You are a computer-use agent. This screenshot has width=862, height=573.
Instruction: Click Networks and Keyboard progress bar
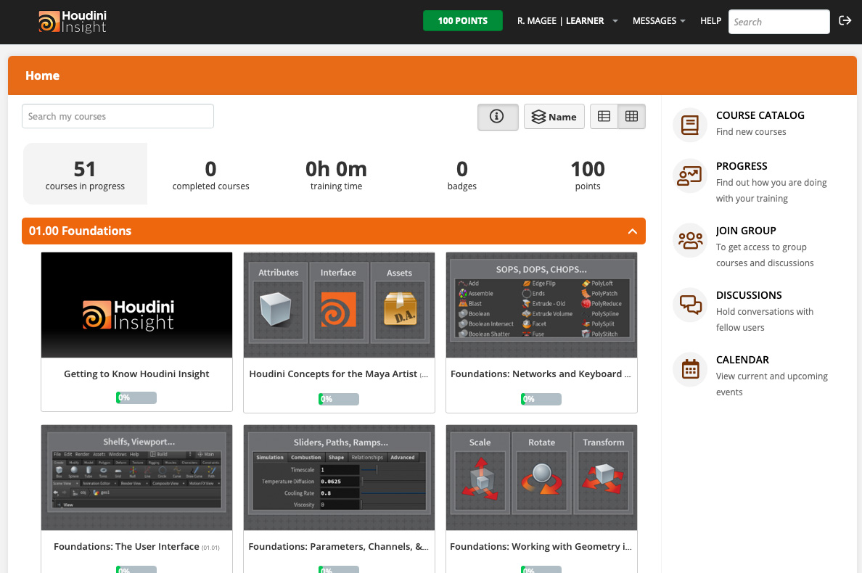pyautogui.click(x=541, y=399)
